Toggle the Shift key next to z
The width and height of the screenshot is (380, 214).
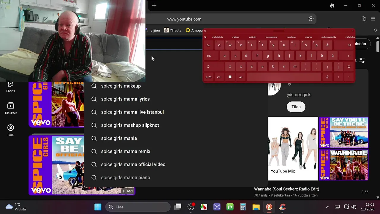tap(213, 67)
